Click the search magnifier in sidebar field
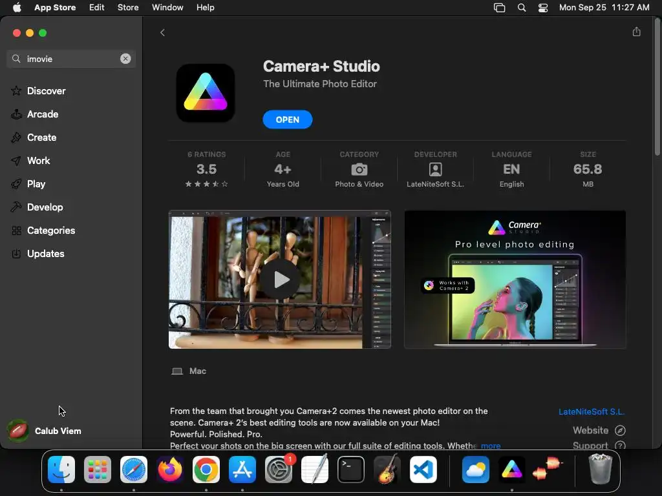The height and width of the screenshot is (496, 662). point(16,59)
